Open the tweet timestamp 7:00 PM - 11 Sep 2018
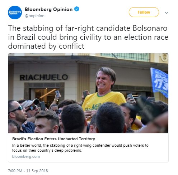 pyautogui.click(x=28, y=171)
